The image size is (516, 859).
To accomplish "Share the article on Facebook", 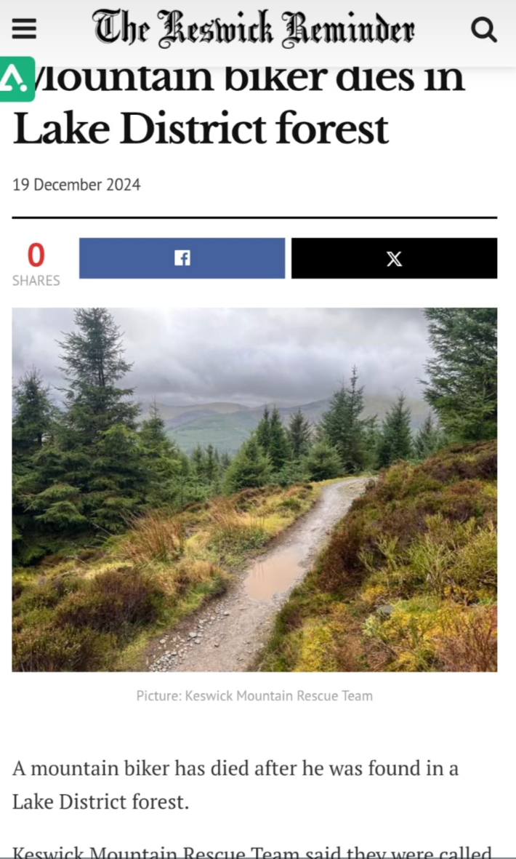I will [x=182, y=258].
